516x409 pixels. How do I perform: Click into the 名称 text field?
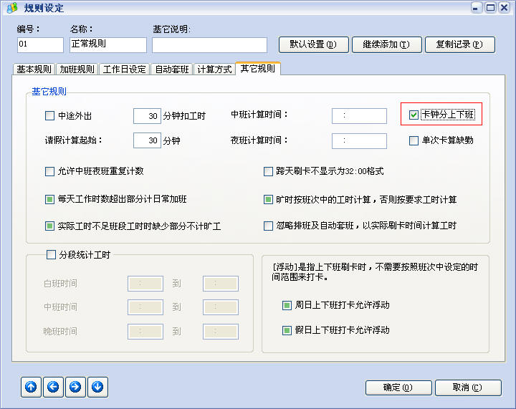(x=107, y=44)
